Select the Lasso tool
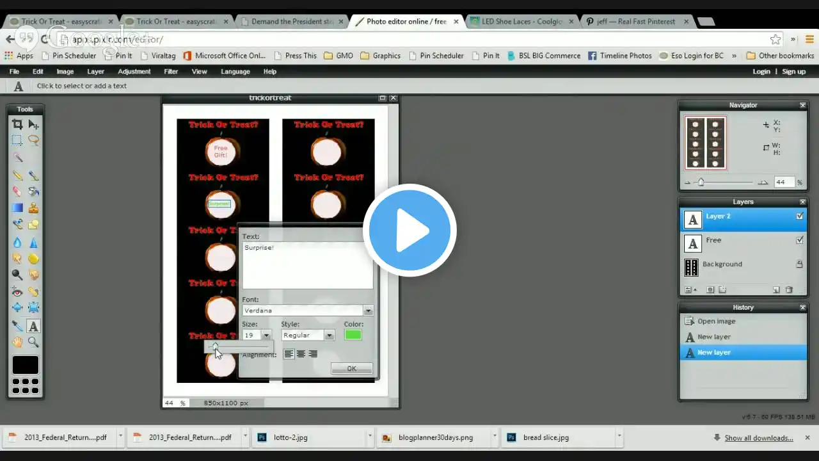Screen dimensions: 819x461 [33, 140]
